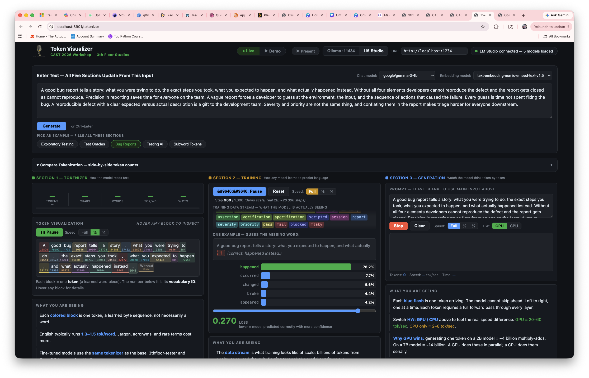
Task: Open Top Python Cours... bookmark
Action: [x=126, y=36]
